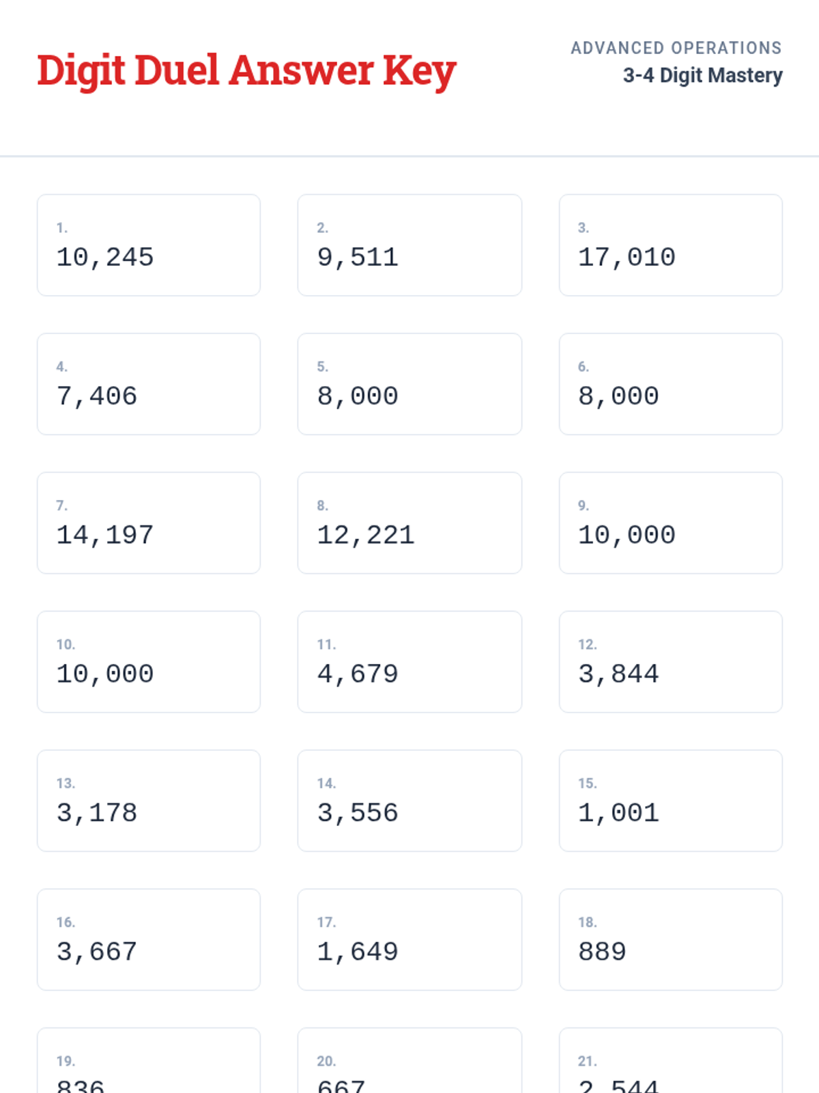Select answer card 18 showing 889
This screenshot has width=819, height=1093.
pos(670,939)
